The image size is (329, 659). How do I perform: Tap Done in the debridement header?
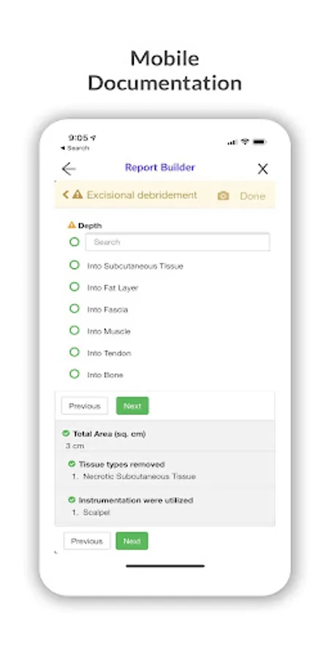253,196
